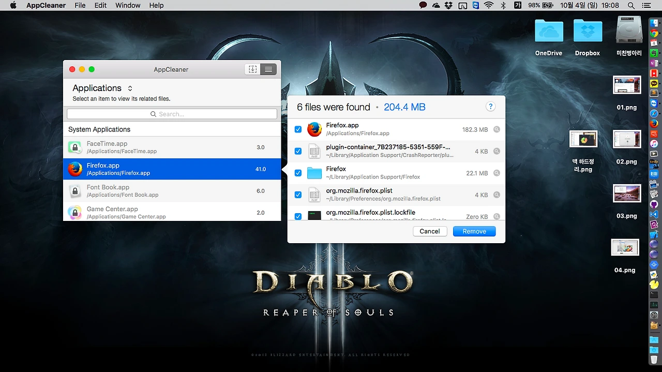Open Evernote from the Dock
662x372 pixels.
(x=654, y=53)
